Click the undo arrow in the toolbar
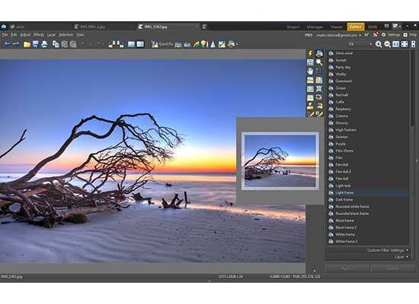The width and height of the screenshot is (419, 304). click(7, 44)
